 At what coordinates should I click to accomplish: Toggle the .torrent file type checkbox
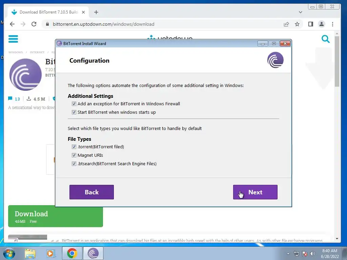tap(74, 147)
